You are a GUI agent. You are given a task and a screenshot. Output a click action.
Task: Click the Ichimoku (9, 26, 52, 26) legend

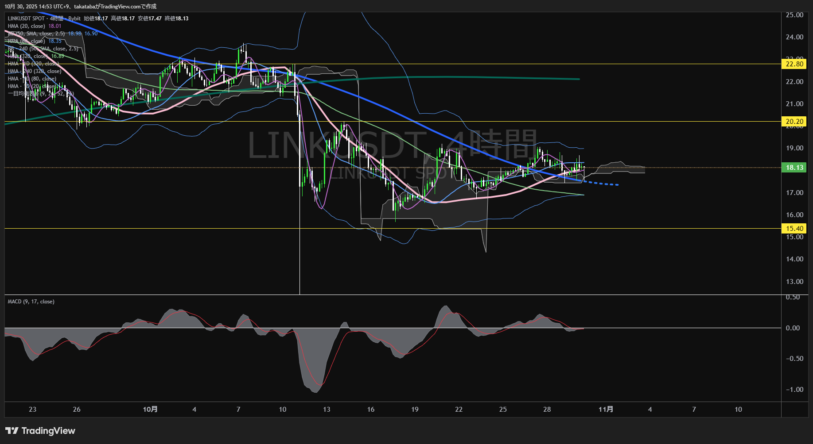coord(40,94)
